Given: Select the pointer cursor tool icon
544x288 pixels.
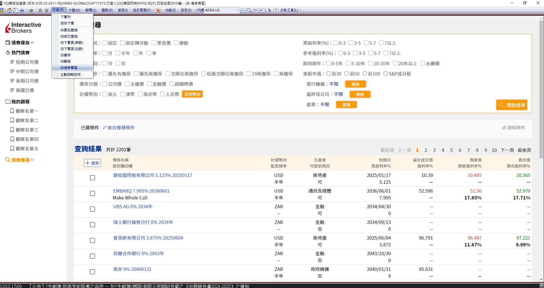Looking at the screenshot, I should point(270,10).
